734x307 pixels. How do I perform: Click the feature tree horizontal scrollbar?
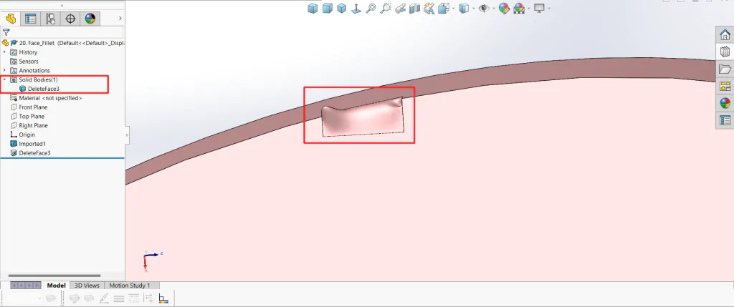(54, 276)
